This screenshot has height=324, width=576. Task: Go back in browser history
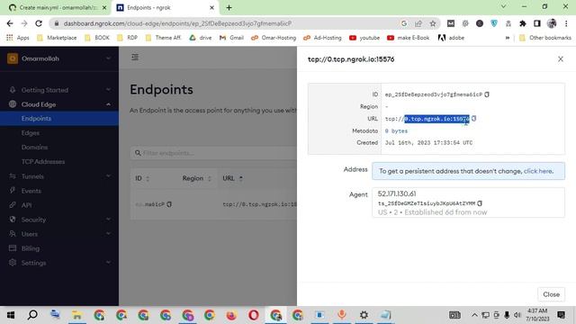click(10, 23)
